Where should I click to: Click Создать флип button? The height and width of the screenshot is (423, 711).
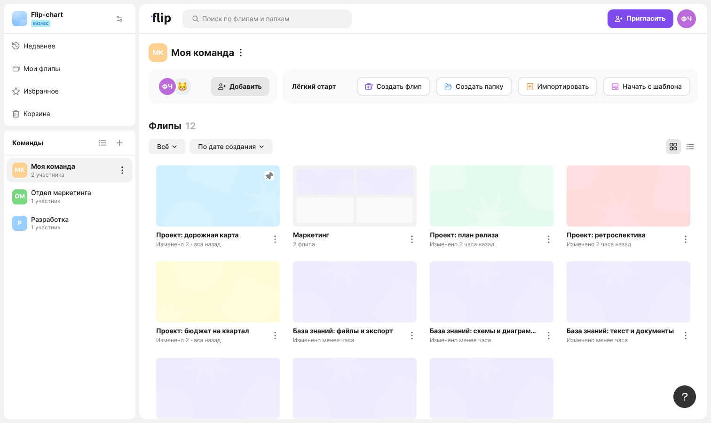coord(394,86)
